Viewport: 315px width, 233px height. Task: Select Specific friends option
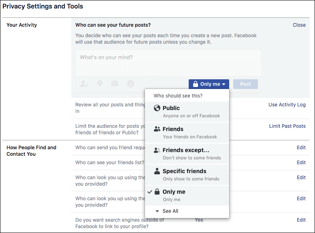coord(187,175)
